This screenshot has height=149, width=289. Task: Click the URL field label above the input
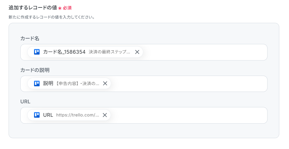[25, 102]
